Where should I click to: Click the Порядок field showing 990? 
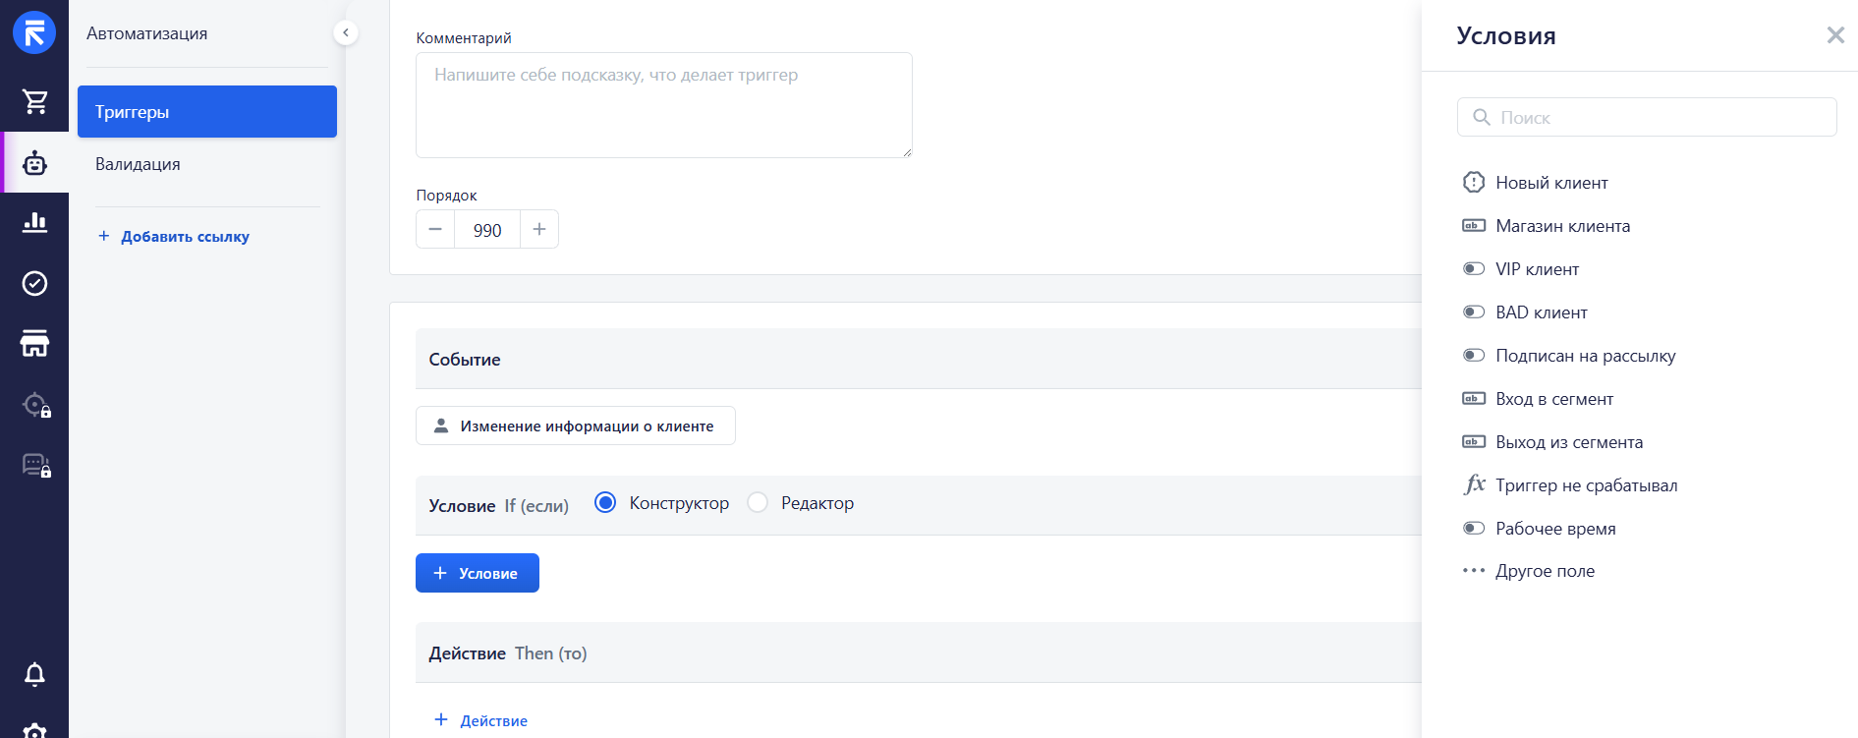(x=487, y=229)
